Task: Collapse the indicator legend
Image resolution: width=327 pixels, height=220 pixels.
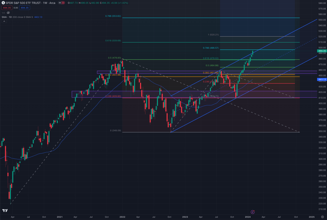Action: click(x=4, y=21)
